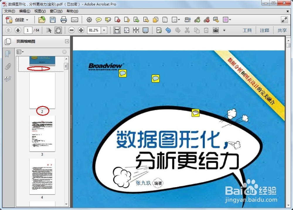Send the file by email envelope icon
Screen dimensions: 293x210
[x=74, y=20]
